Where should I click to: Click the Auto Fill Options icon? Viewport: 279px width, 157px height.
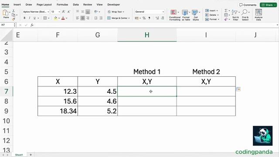[238, 89]
